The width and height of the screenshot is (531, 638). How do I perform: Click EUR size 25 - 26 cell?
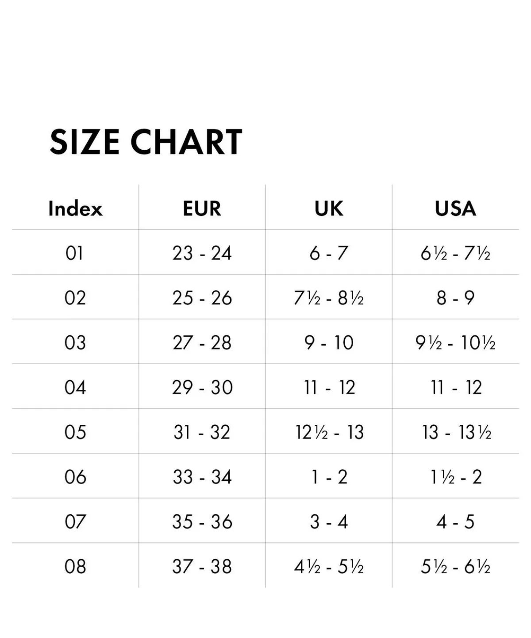coord(202,298)
